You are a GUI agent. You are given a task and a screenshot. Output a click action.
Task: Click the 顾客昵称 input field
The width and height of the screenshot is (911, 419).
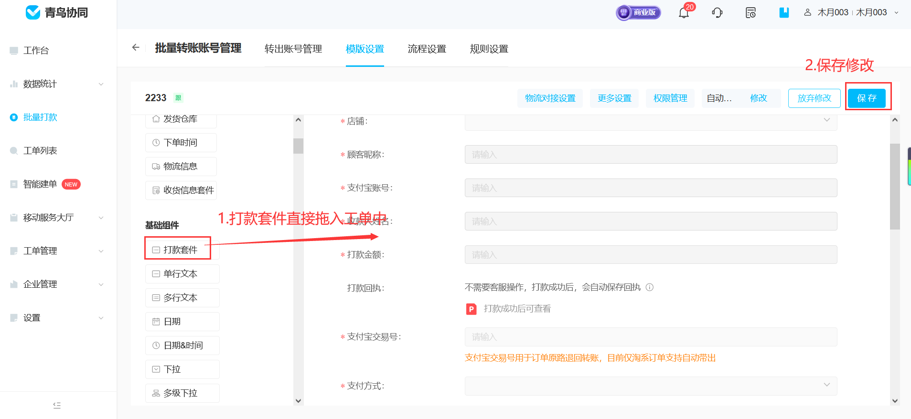(x=651, y=155)
